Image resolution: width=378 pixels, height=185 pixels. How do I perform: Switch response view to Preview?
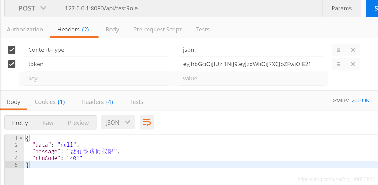(x=78, y=123)
